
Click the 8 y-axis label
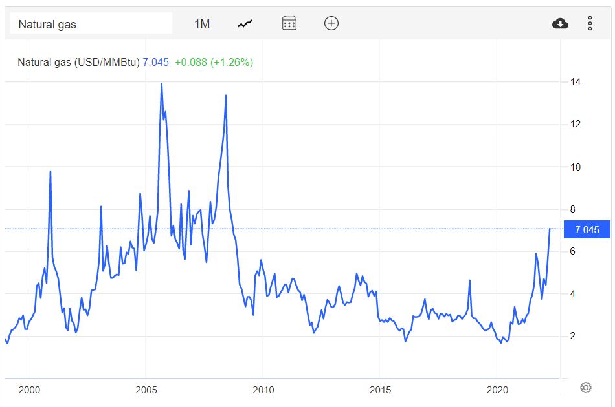pyautogui.click(x=573, y=209)
